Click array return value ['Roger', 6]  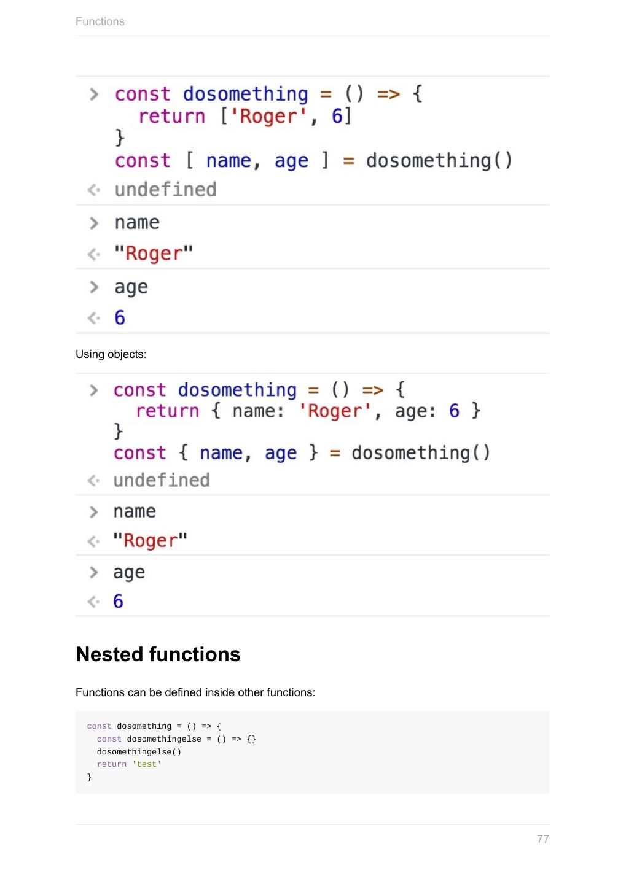(x=286, y=116)
